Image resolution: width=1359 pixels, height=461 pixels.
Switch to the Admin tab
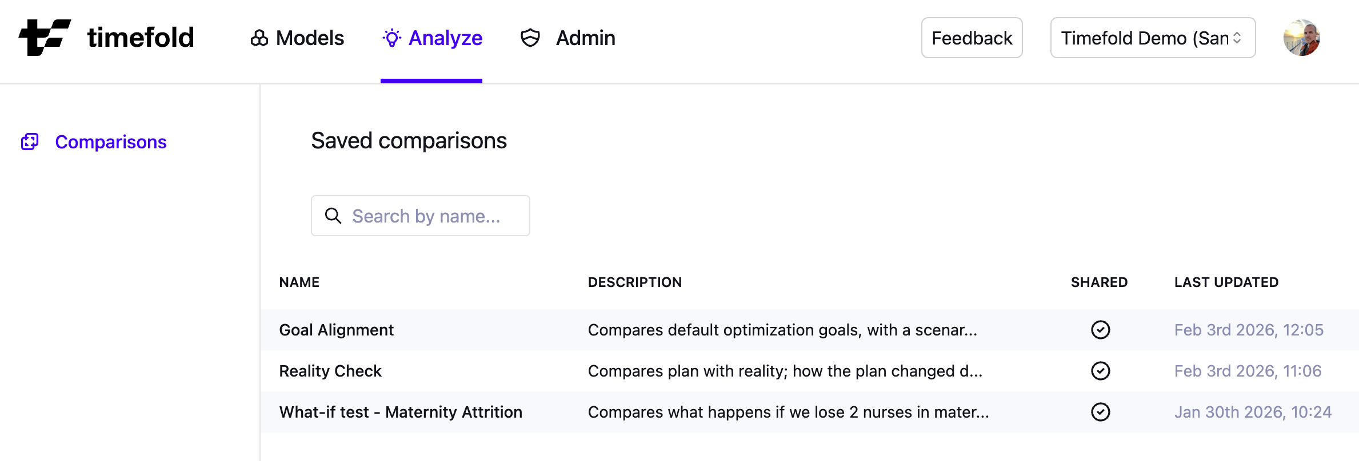(585, 38)
